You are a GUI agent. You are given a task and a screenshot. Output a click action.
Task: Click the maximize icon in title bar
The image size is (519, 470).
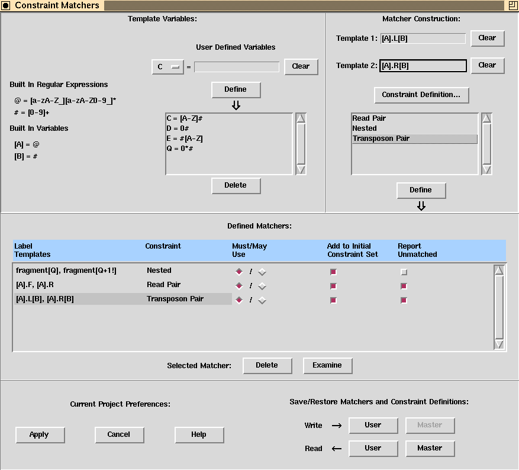512,5
